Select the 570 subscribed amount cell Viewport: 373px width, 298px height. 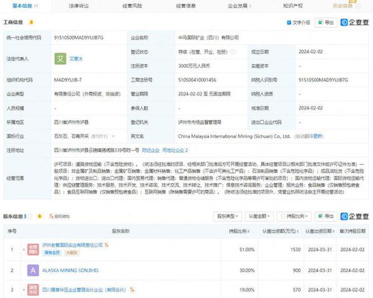click(297, 290)
